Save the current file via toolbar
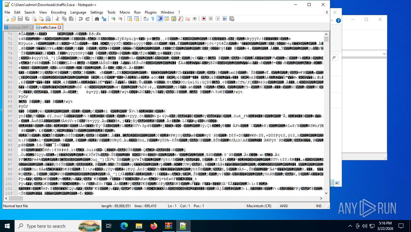This screenshot has height=232, width=411. [x=20, y=19]
